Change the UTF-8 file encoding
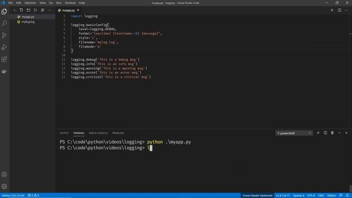This screenshot has width=352, height=198. tap(311, 195)
